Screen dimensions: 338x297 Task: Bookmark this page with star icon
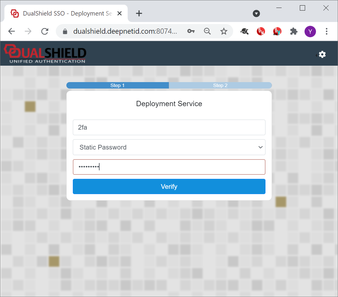point(224,31)
